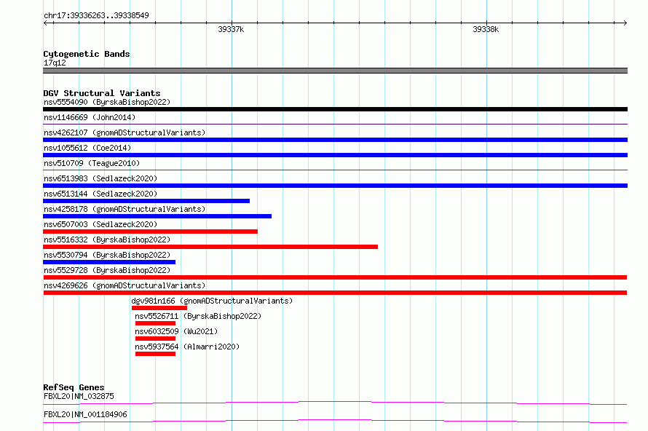Select the magenta FBXL20|NM_001184906 transcript line

point(335,421)
